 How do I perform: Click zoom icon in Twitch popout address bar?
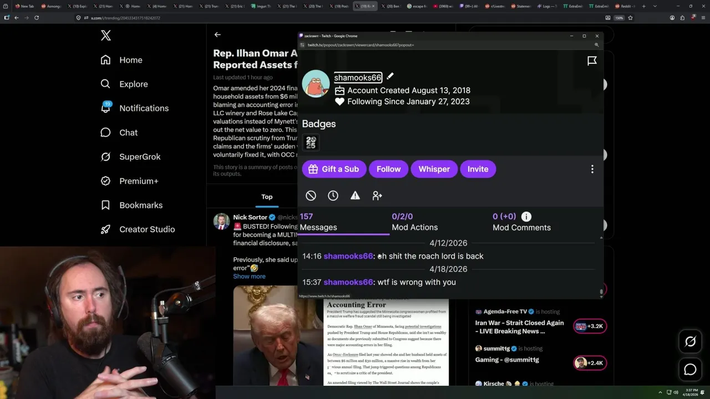(597, 45)
